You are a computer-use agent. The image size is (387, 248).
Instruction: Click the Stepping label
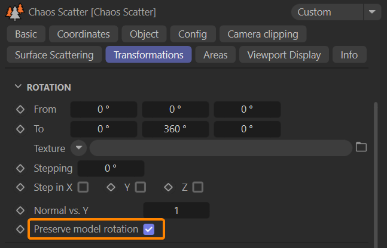tap(53, 169)
